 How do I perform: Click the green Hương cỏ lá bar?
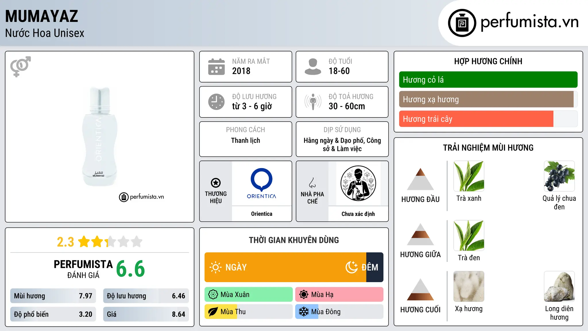pos(488,80)
